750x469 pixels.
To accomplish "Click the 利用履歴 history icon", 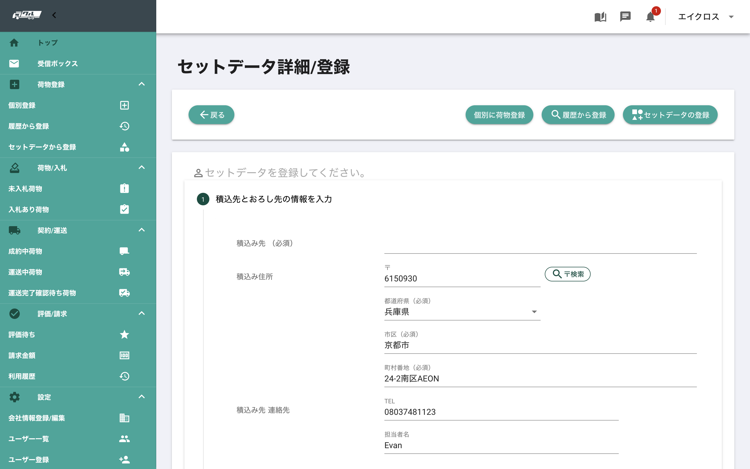I will [124, 376].
